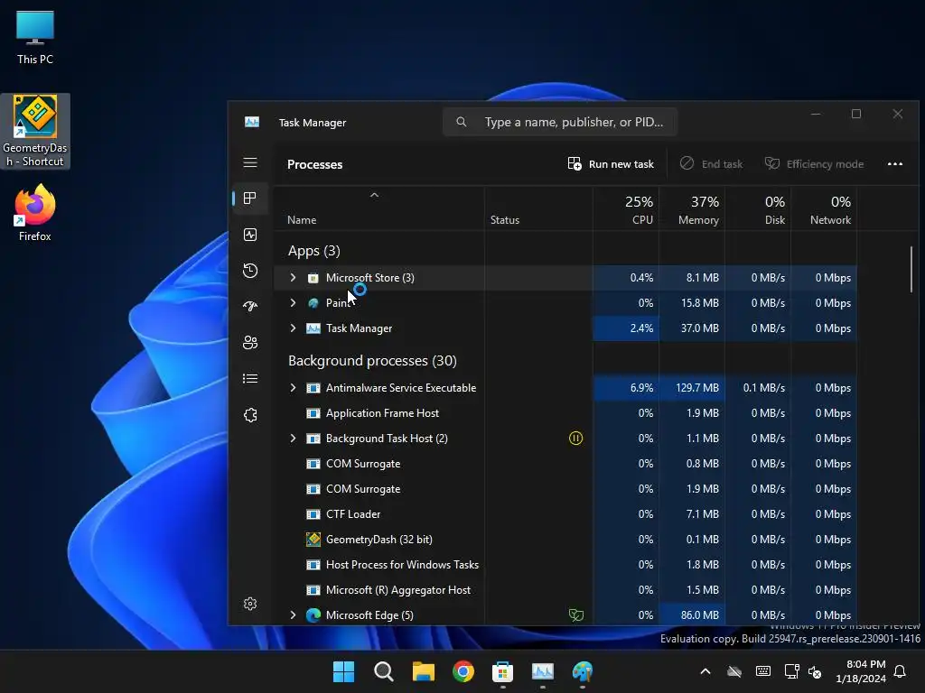The width and height of the screenshot is (925, 693).
Task: Click the processes list vertical scrollbar
Action: (x=911, y=269)
